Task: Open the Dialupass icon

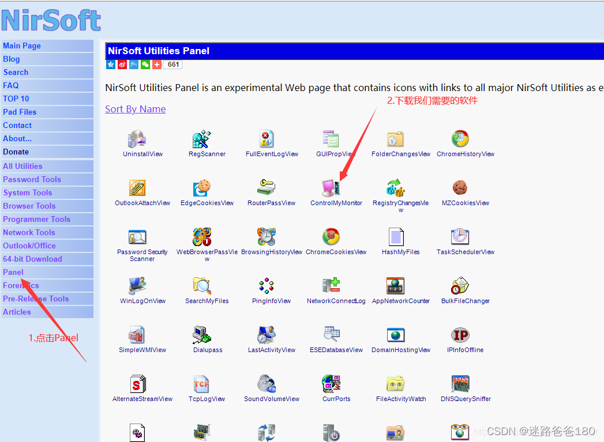Action: pos(201,335)
